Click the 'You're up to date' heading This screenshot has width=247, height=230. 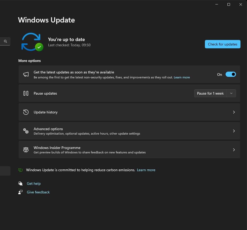point(66,39)
